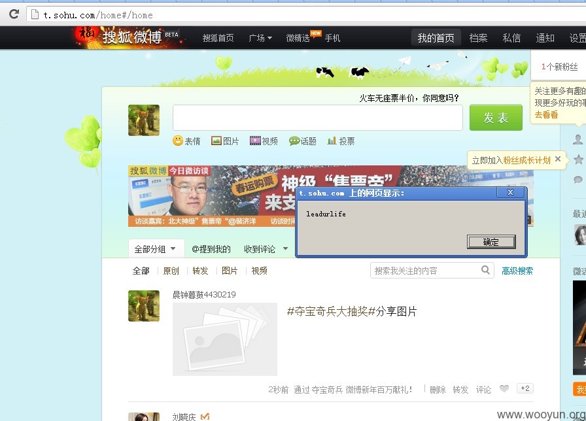
Task: Delete the post via 删除
Action: tap(438, 390)
